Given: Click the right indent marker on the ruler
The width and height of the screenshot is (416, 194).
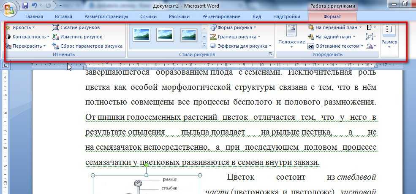Looking at the screenshot, I should pyautogui.click(x=376, y=66).
